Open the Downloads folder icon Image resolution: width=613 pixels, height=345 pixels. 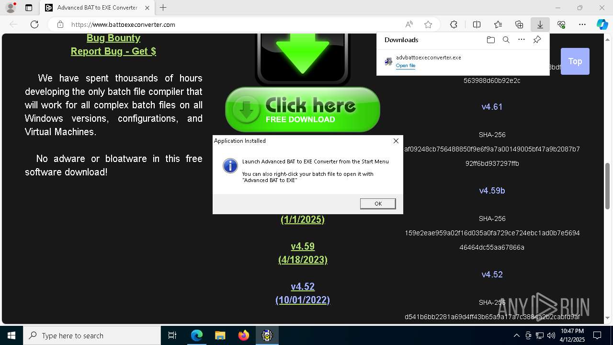coord(490,40)
